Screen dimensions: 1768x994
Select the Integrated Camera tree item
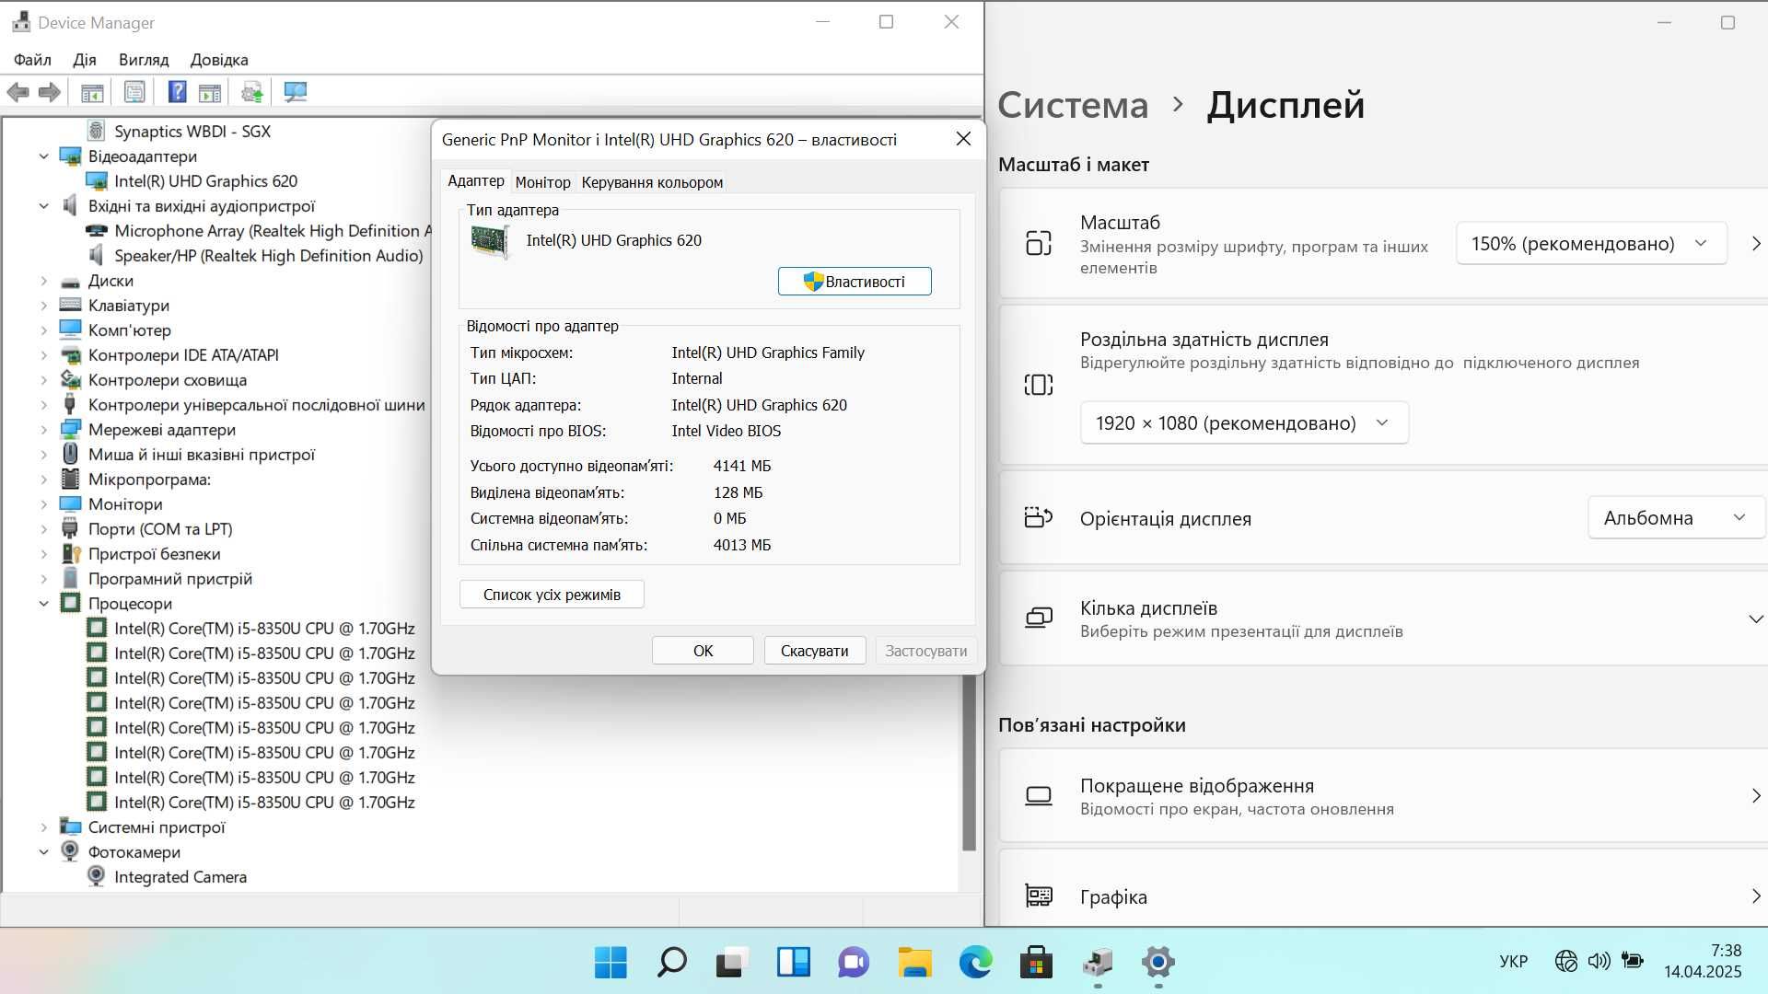180,877
